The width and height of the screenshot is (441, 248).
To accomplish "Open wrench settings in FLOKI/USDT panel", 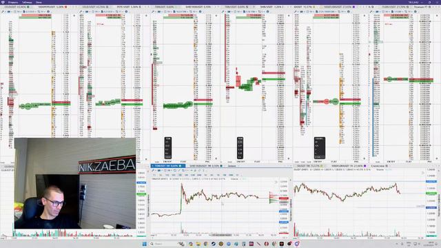I will [x=371, y=12].
